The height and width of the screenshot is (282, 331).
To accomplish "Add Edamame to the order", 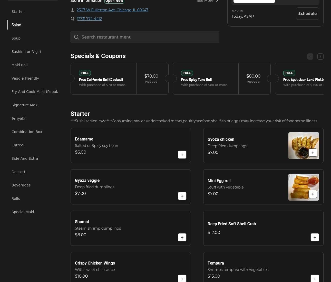I will click(182, 155).
